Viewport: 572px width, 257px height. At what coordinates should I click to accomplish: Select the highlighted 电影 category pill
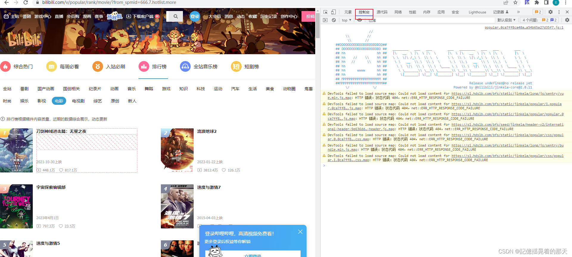click(59, 101)
